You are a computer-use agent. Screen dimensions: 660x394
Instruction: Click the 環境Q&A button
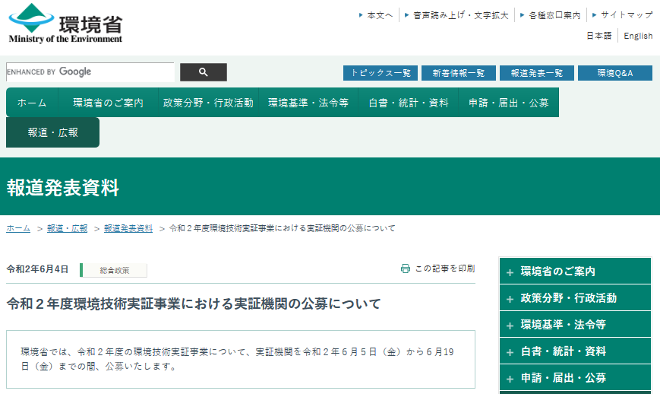[614, 73]
